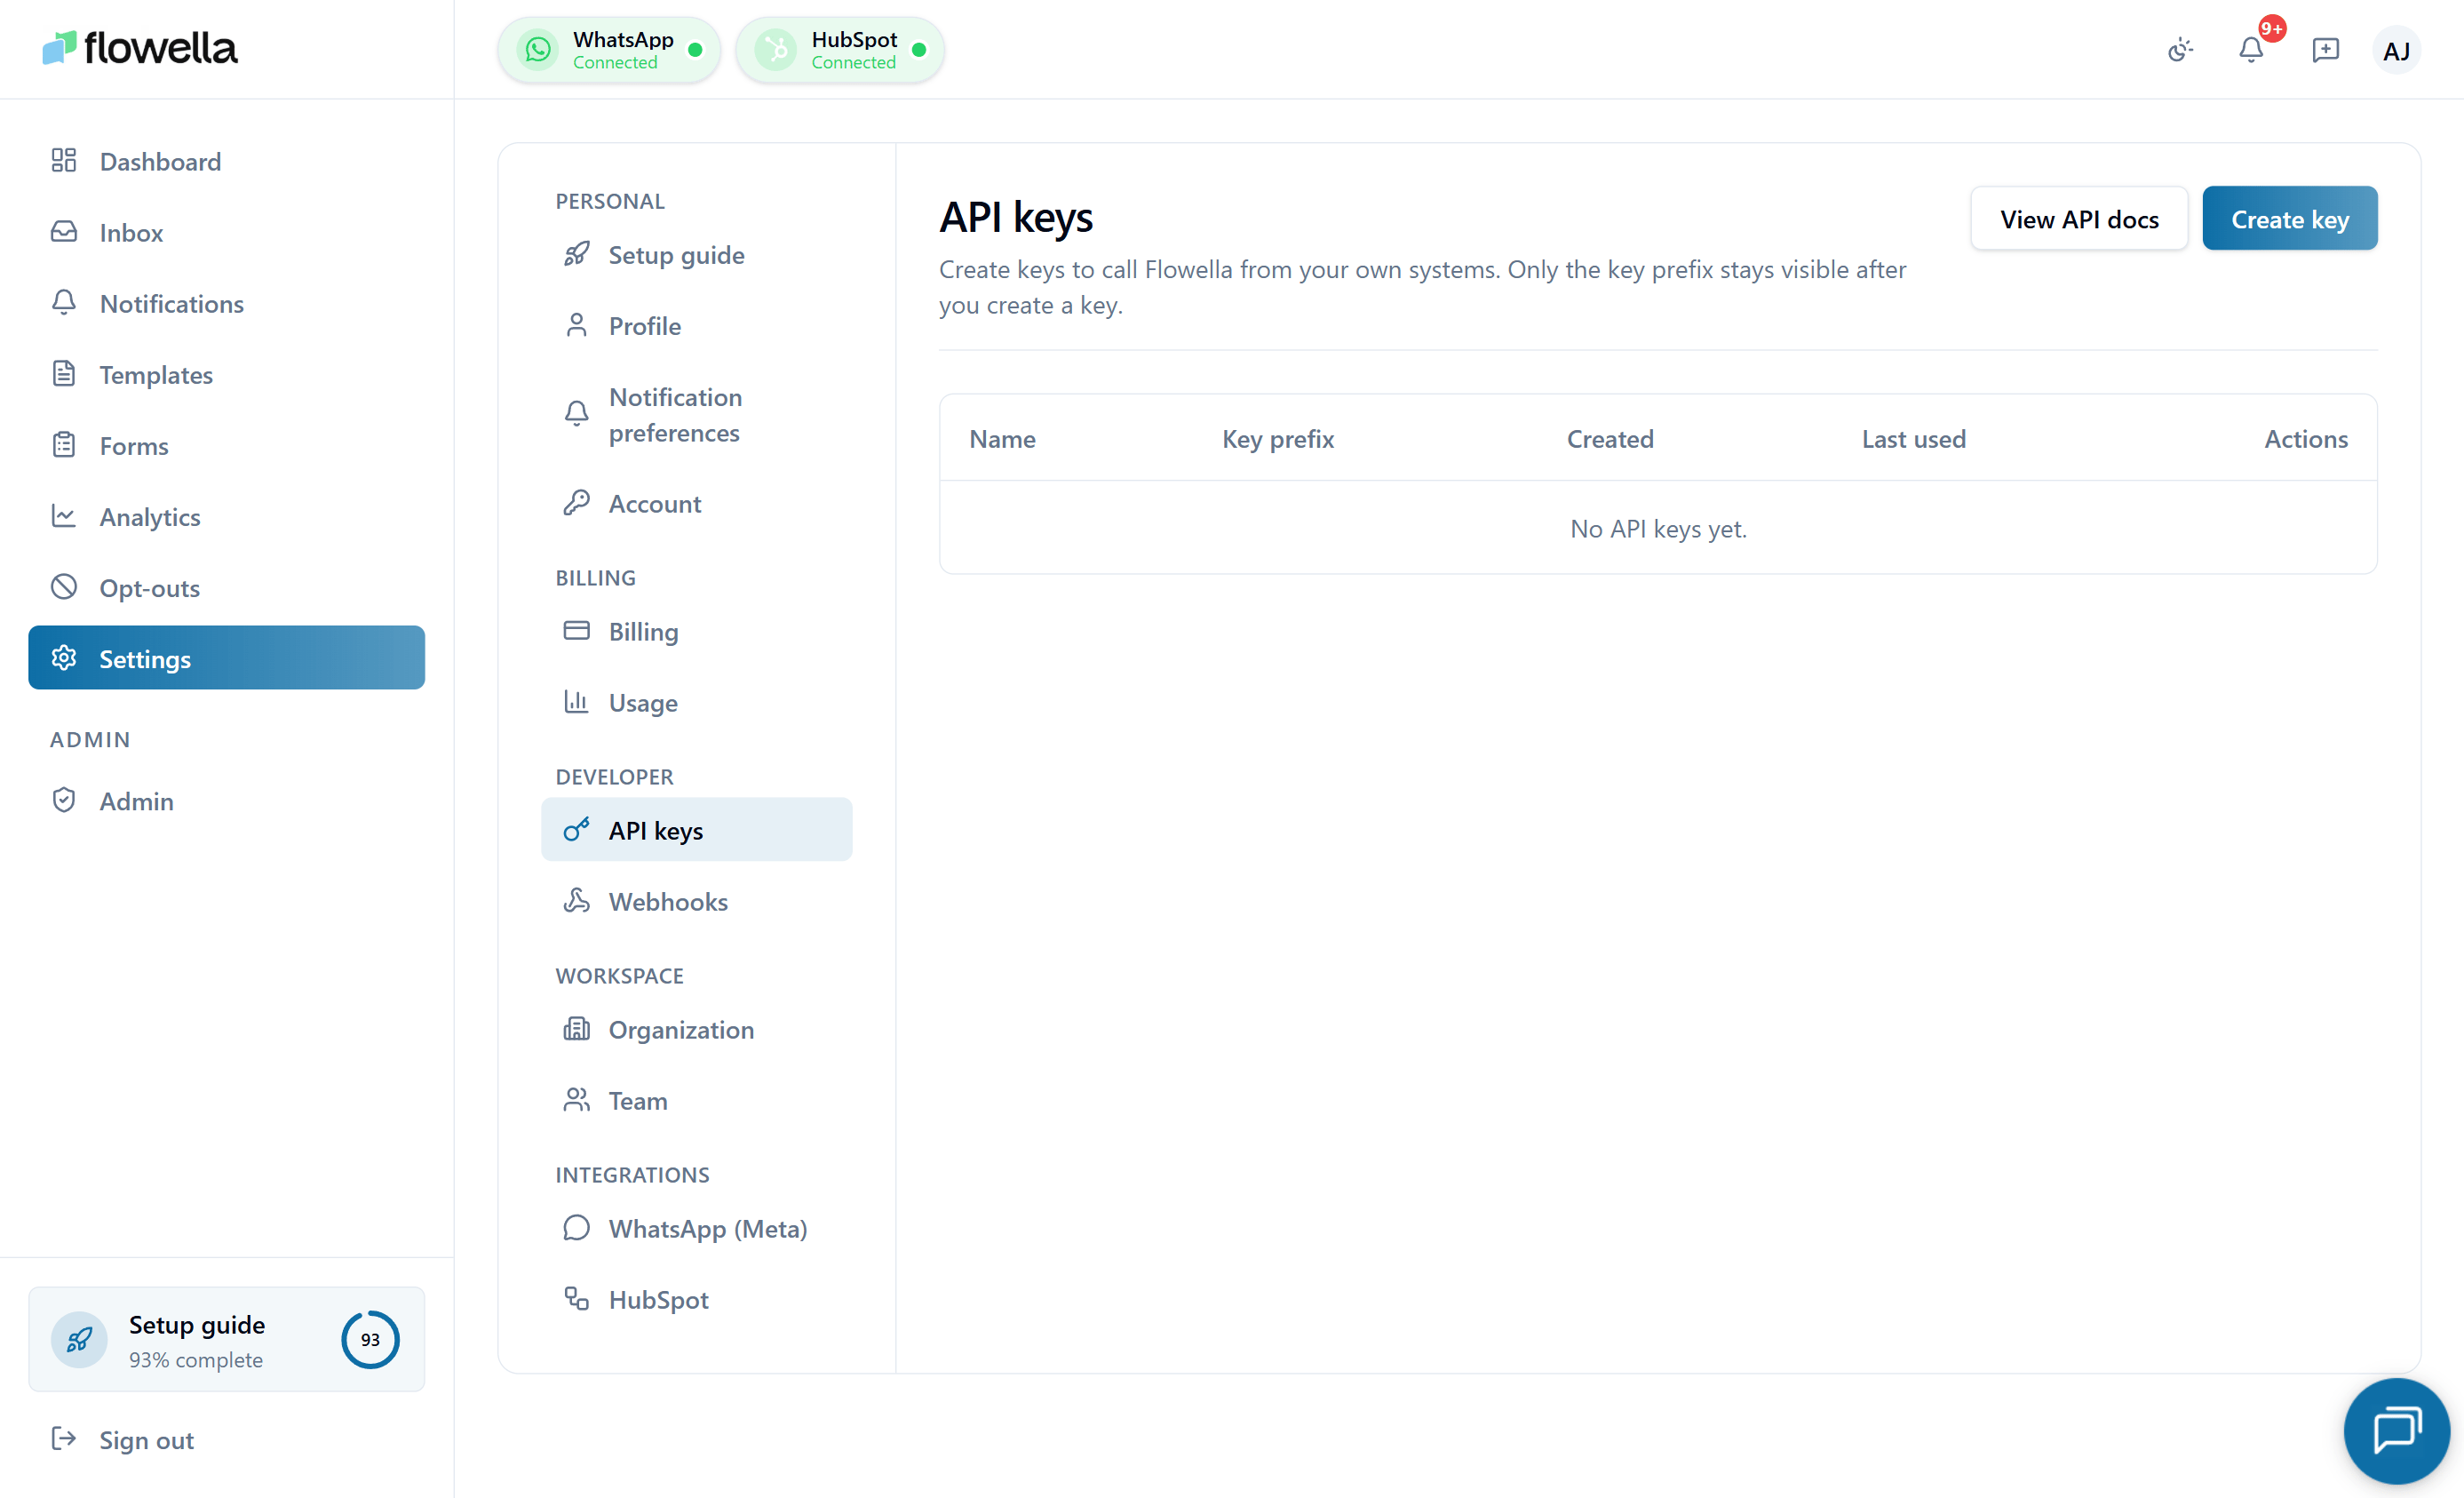This screenshot has width=2464, height=1498.
Task: Click the Settings gear icon
Action: pos(64,657)
